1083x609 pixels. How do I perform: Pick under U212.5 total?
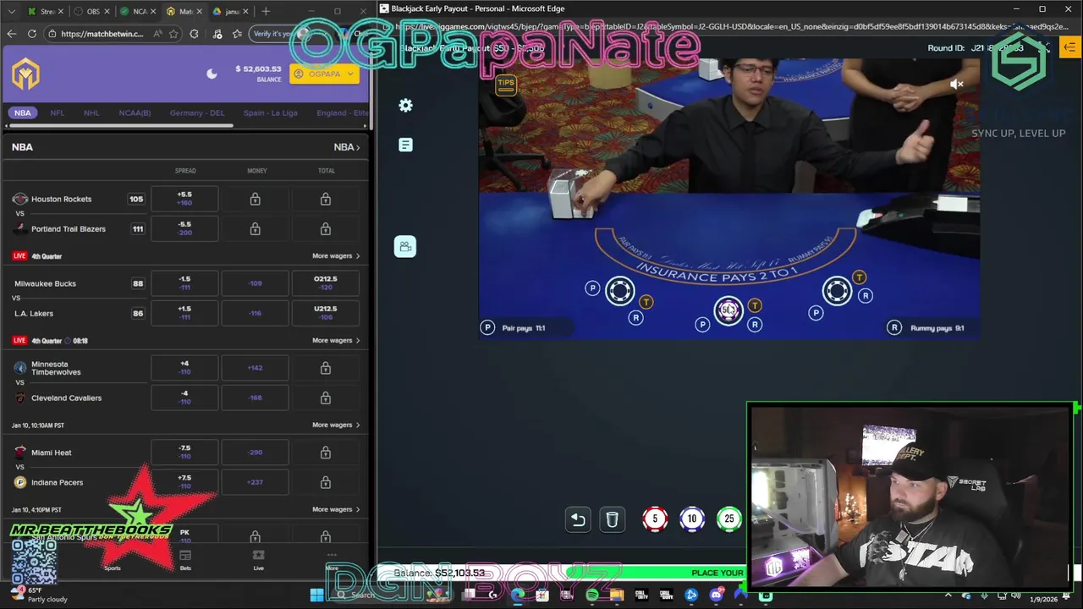pyautogui.click(x=325, y=313)
